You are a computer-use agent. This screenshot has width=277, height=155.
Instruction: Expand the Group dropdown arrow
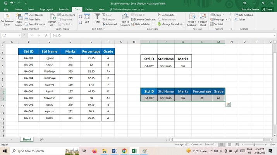pyautogui.click(x=223, y=15)
